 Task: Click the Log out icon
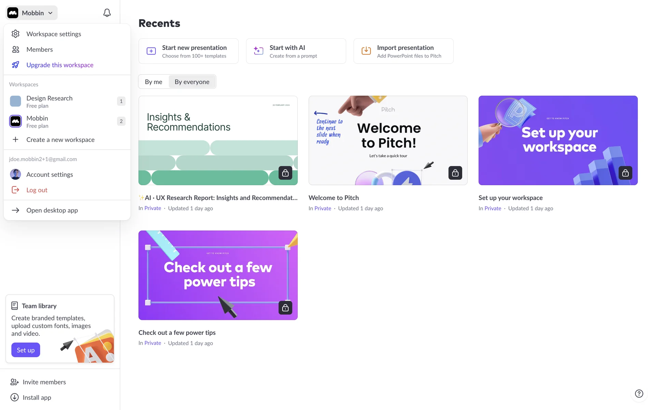[15, 190]
